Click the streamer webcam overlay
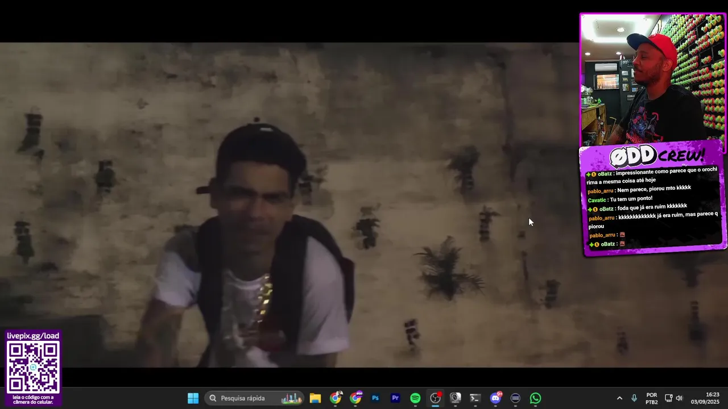Image resolution: width=728 pixels, height=409 pixels. tap(652, 80)
